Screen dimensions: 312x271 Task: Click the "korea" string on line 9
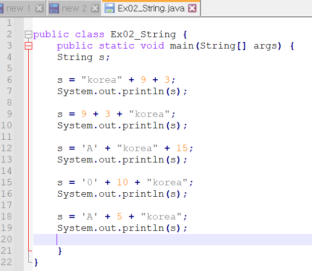coord(149,114)
